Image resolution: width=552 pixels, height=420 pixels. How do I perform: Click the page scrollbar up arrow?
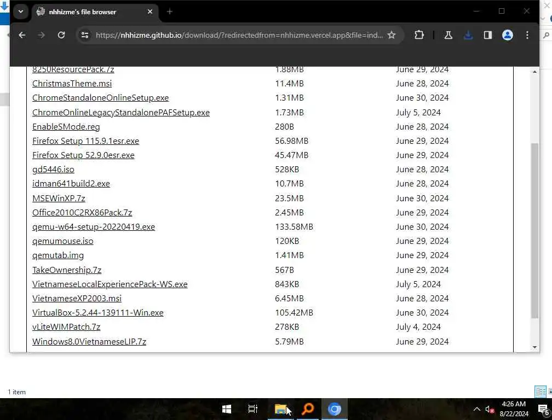pyautogui.click(x=534, y=72)
